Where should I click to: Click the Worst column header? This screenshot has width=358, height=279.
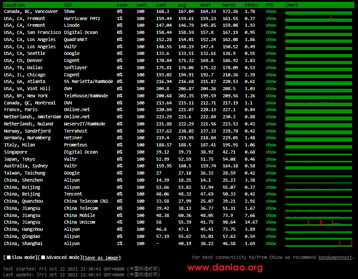[229, 5]
